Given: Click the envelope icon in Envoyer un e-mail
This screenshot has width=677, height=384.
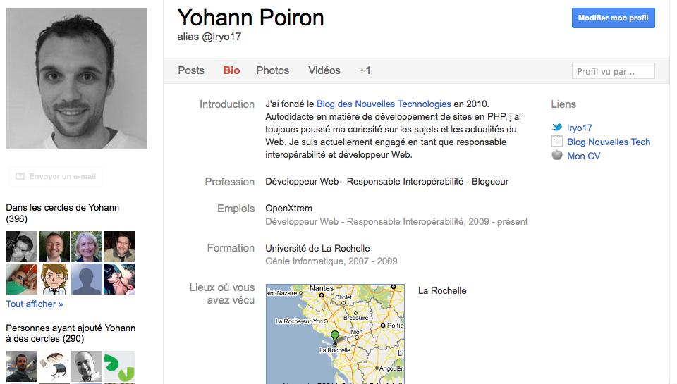Looking at the screenshot, I should (20, 176).
